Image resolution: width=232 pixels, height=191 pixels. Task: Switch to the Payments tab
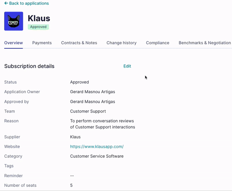click(x=42, y=43)
